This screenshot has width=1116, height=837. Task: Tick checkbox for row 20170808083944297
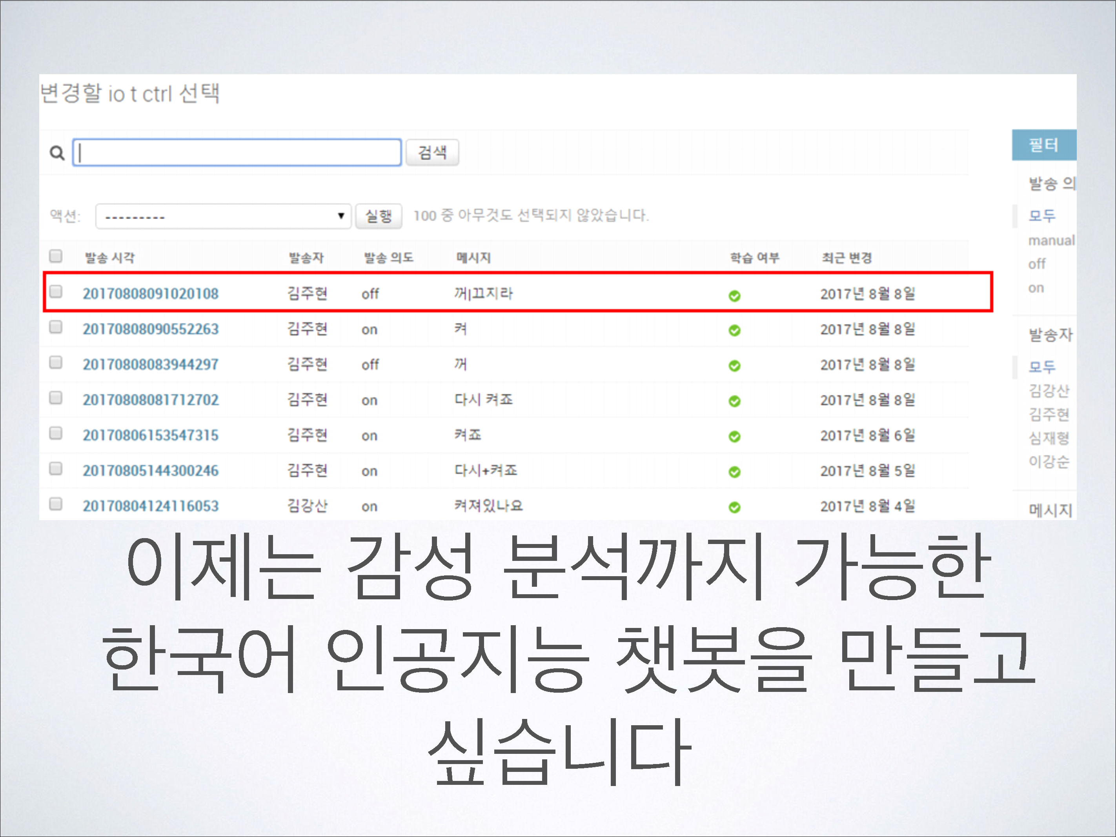(x=56, y=362)
